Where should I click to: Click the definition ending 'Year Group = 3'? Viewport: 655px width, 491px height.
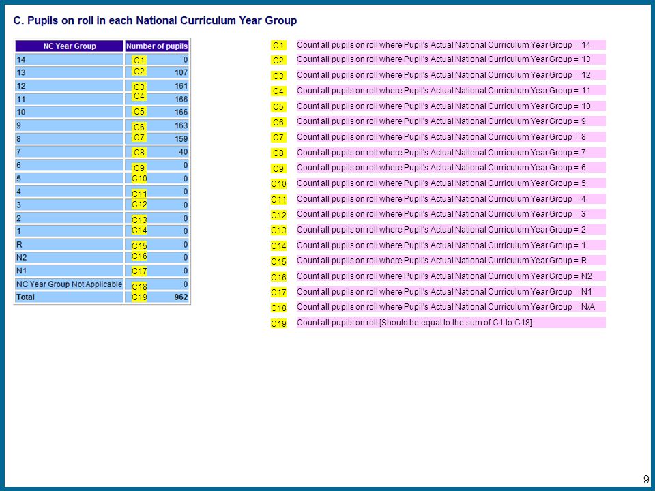(x=451, y=213)
